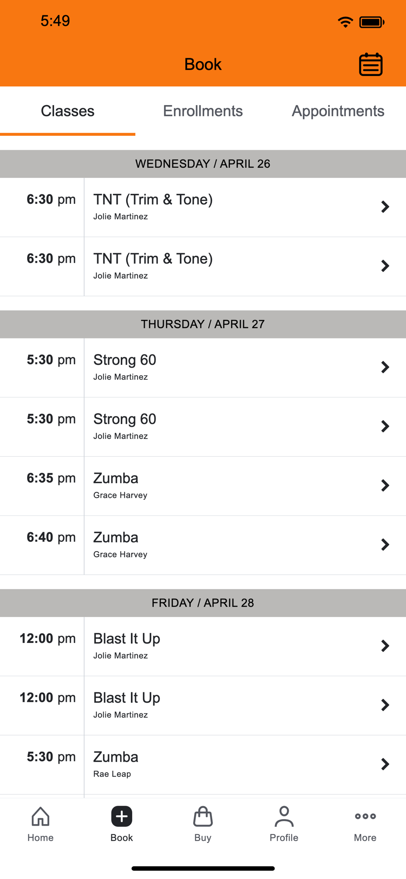Tap the Wi-Fi status icon
406x879 pixels.
point(345,22)
